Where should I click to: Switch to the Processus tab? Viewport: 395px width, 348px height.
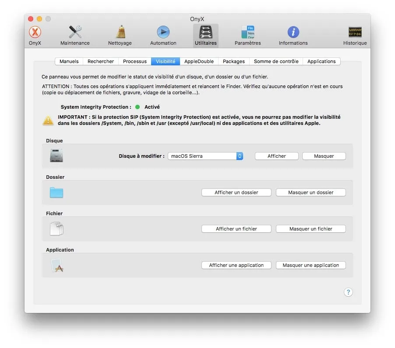tap(135, 61)
